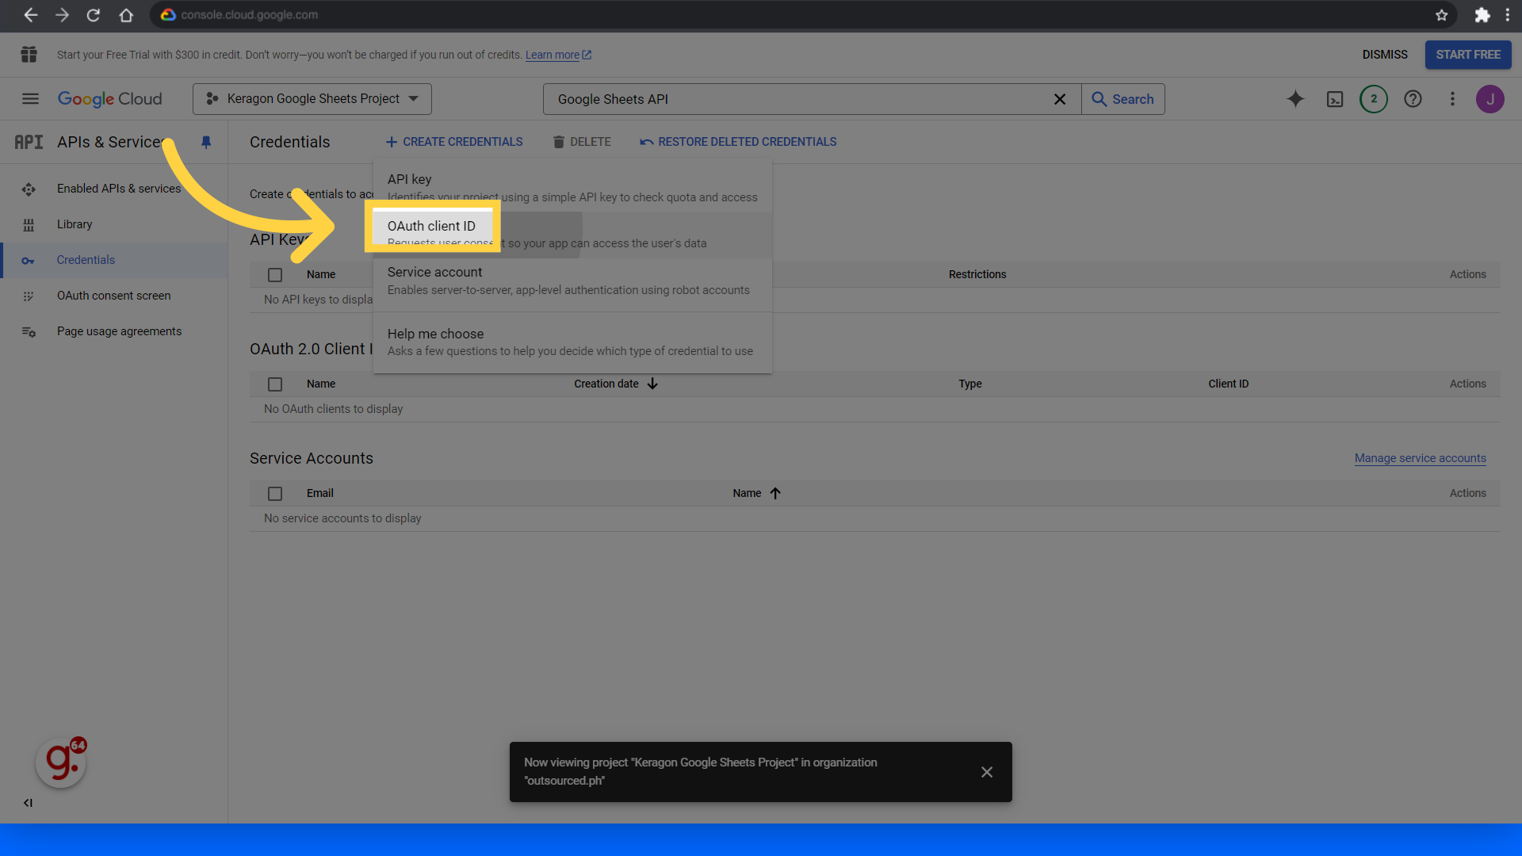Screen dimensions: 1522x856
Task: Open the hamburger navigation menu
Action: (30, 99)
